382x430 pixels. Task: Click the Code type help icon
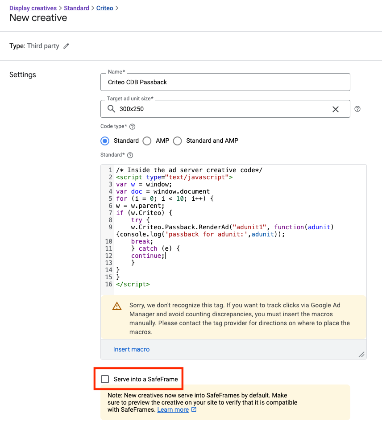pyautogui.click(x=132, y=127)
